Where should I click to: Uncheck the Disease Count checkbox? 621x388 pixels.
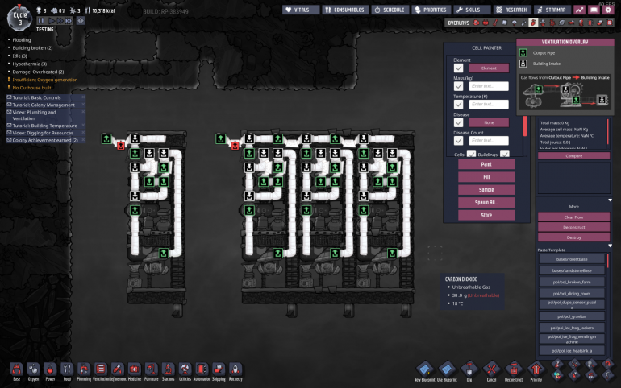[459, 140]
